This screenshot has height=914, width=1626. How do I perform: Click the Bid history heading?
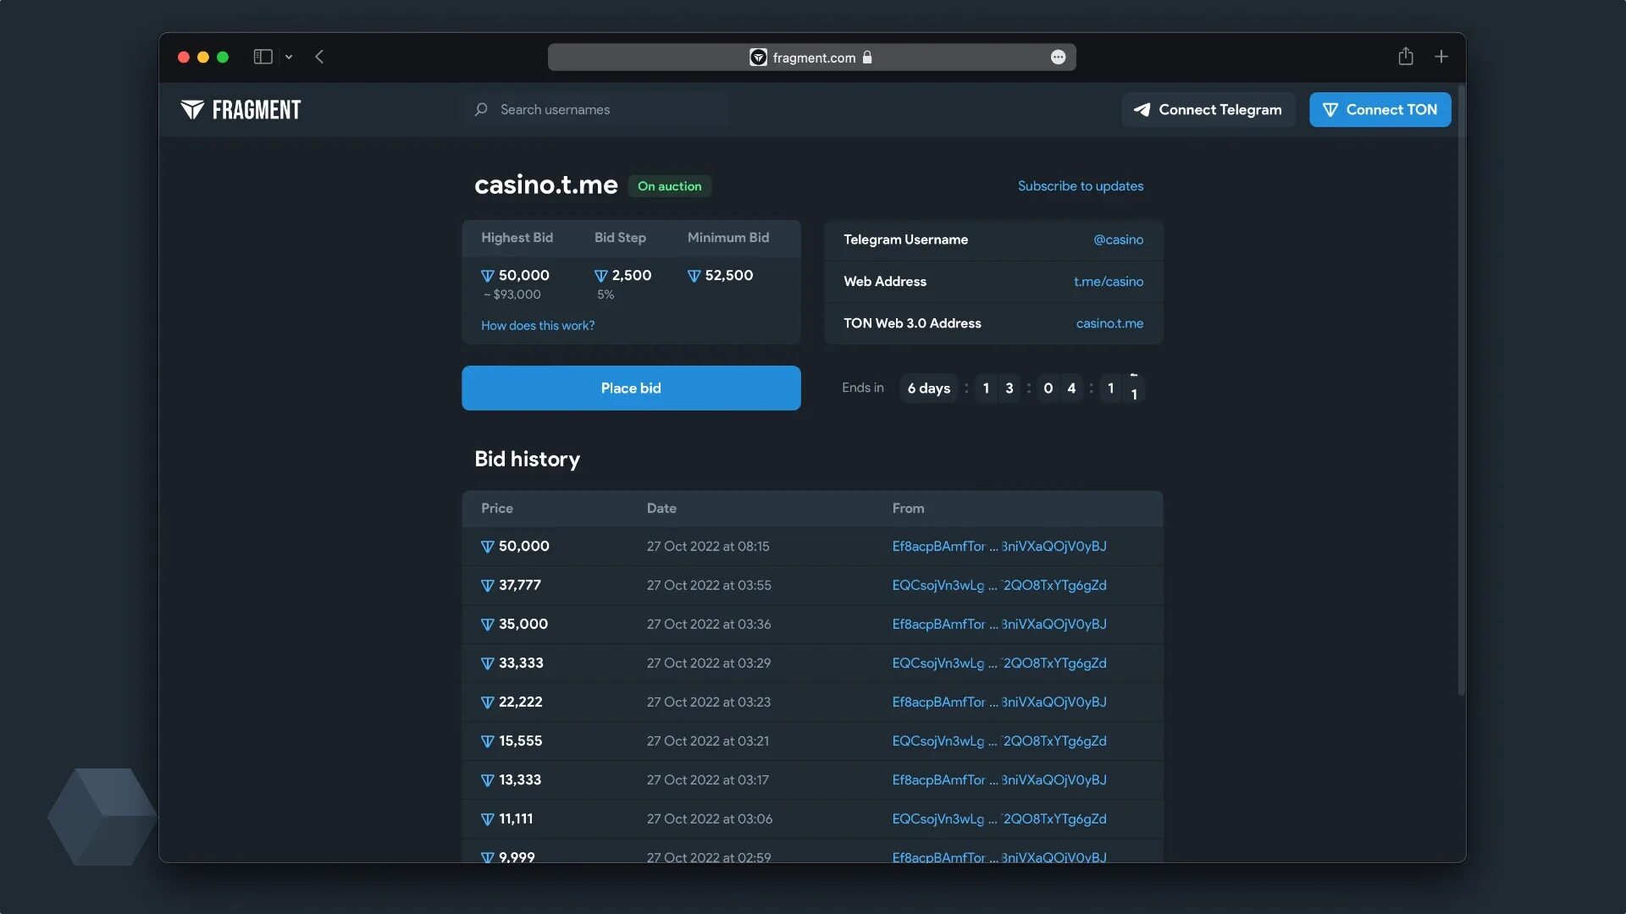point(527,460)
